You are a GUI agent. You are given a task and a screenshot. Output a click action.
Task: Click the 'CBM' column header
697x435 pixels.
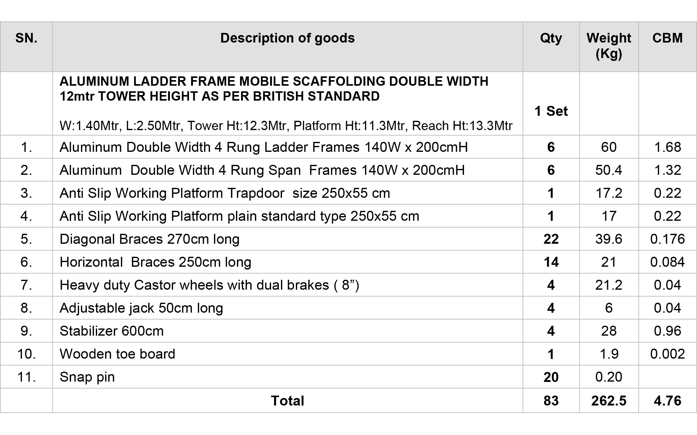click(x=668, y=47)
